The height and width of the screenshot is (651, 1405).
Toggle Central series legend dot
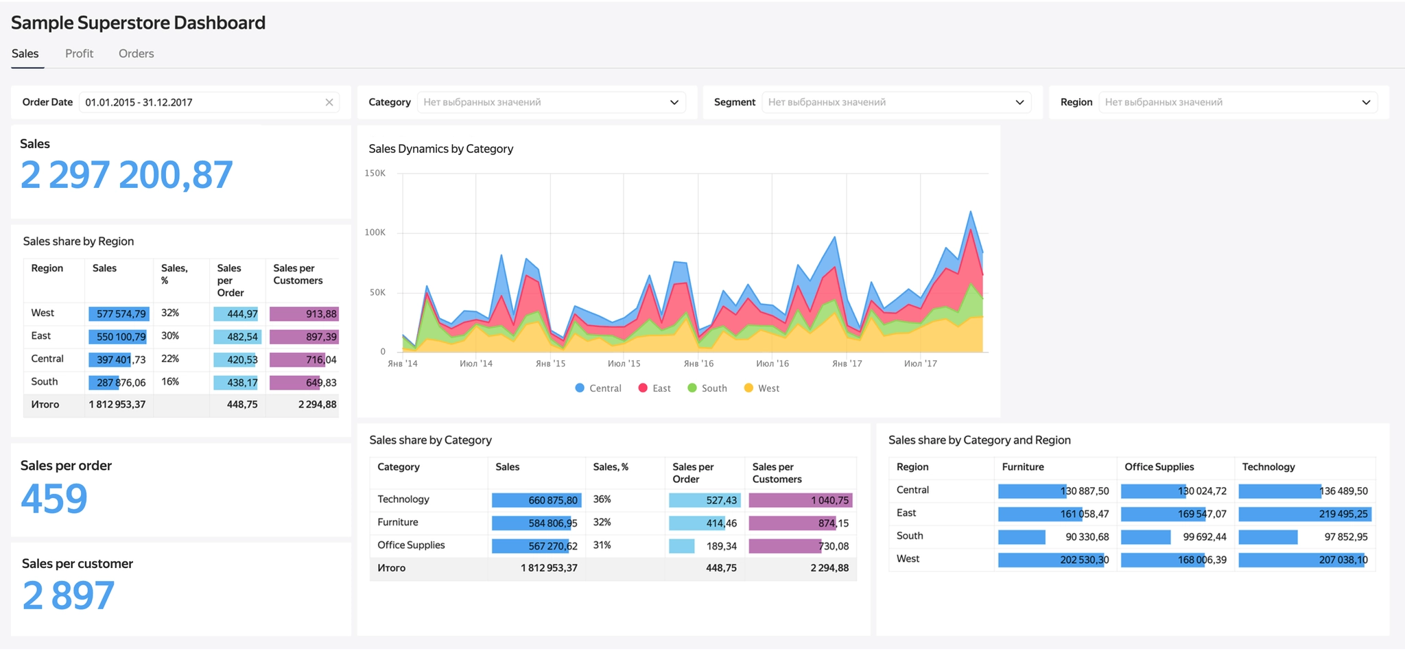click(x=580, y=388)
